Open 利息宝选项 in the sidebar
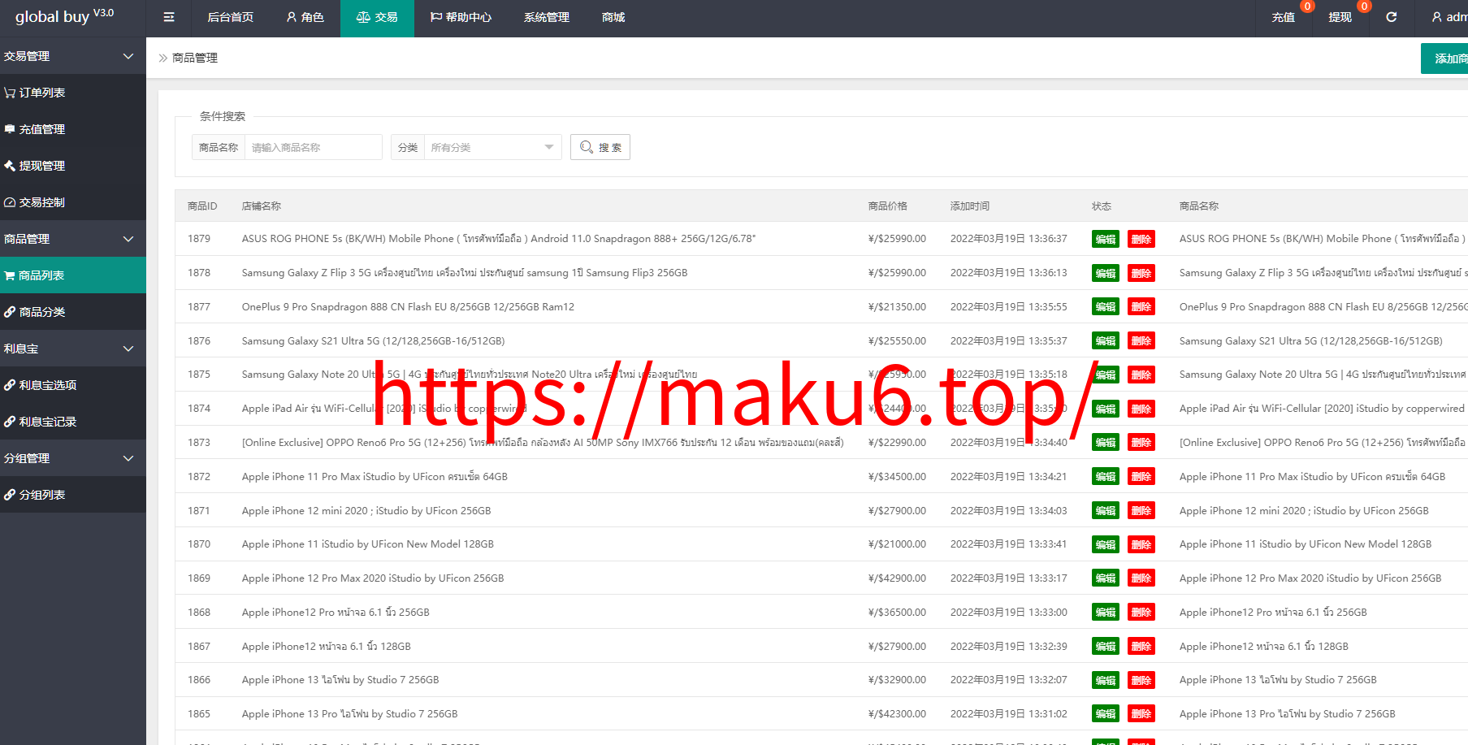This screenshot has width=1468, height=745. [73, 385]
